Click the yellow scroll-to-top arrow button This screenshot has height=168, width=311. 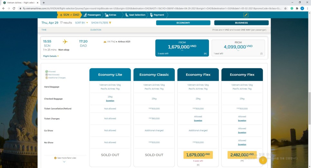pos(263,161)
